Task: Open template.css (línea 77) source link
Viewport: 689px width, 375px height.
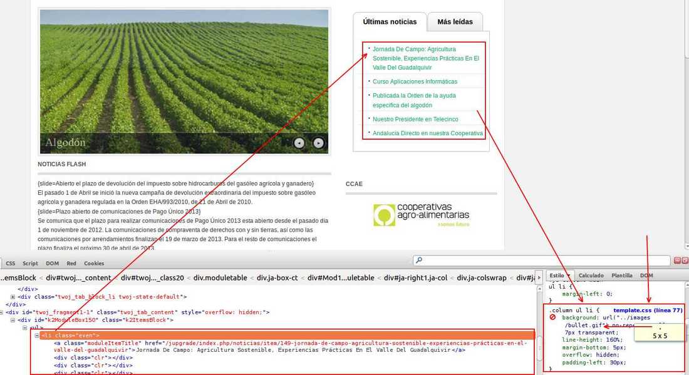Action: [648, 310]
